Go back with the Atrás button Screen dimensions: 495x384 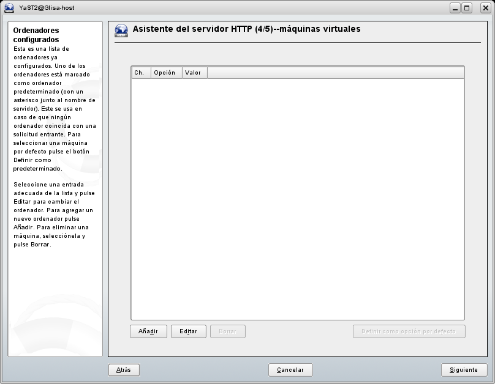pyautogui.click(x=124, y=370)
